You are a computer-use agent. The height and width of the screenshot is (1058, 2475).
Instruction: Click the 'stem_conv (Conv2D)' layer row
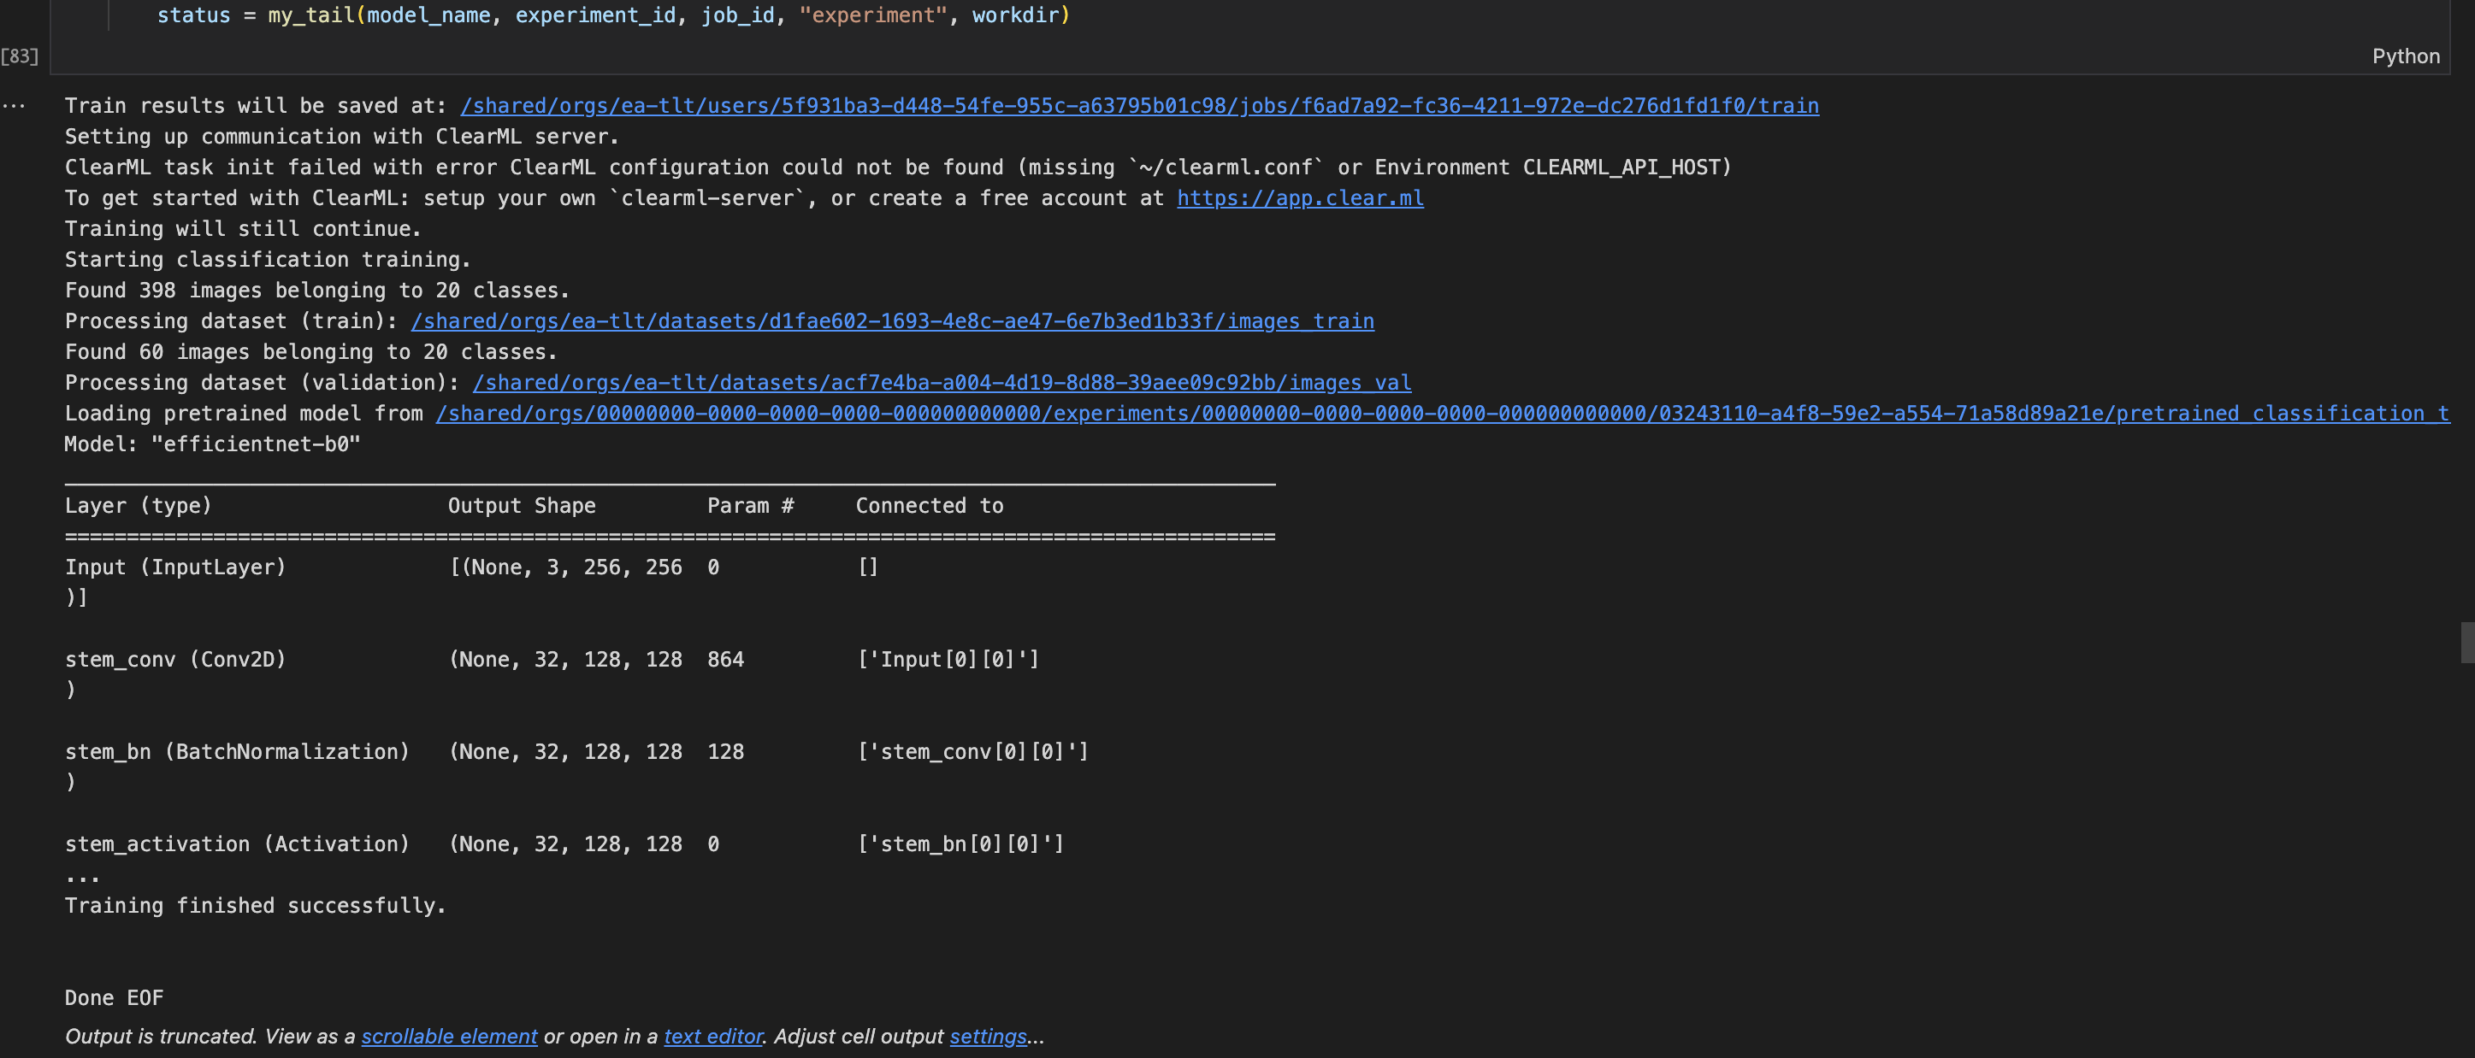174,660
